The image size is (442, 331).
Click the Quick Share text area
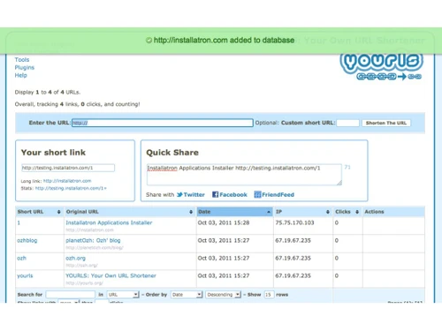tap(244, 175)
